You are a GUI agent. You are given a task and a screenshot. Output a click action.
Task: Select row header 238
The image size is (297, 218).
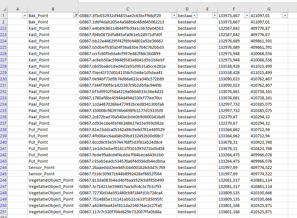(3, 129)
